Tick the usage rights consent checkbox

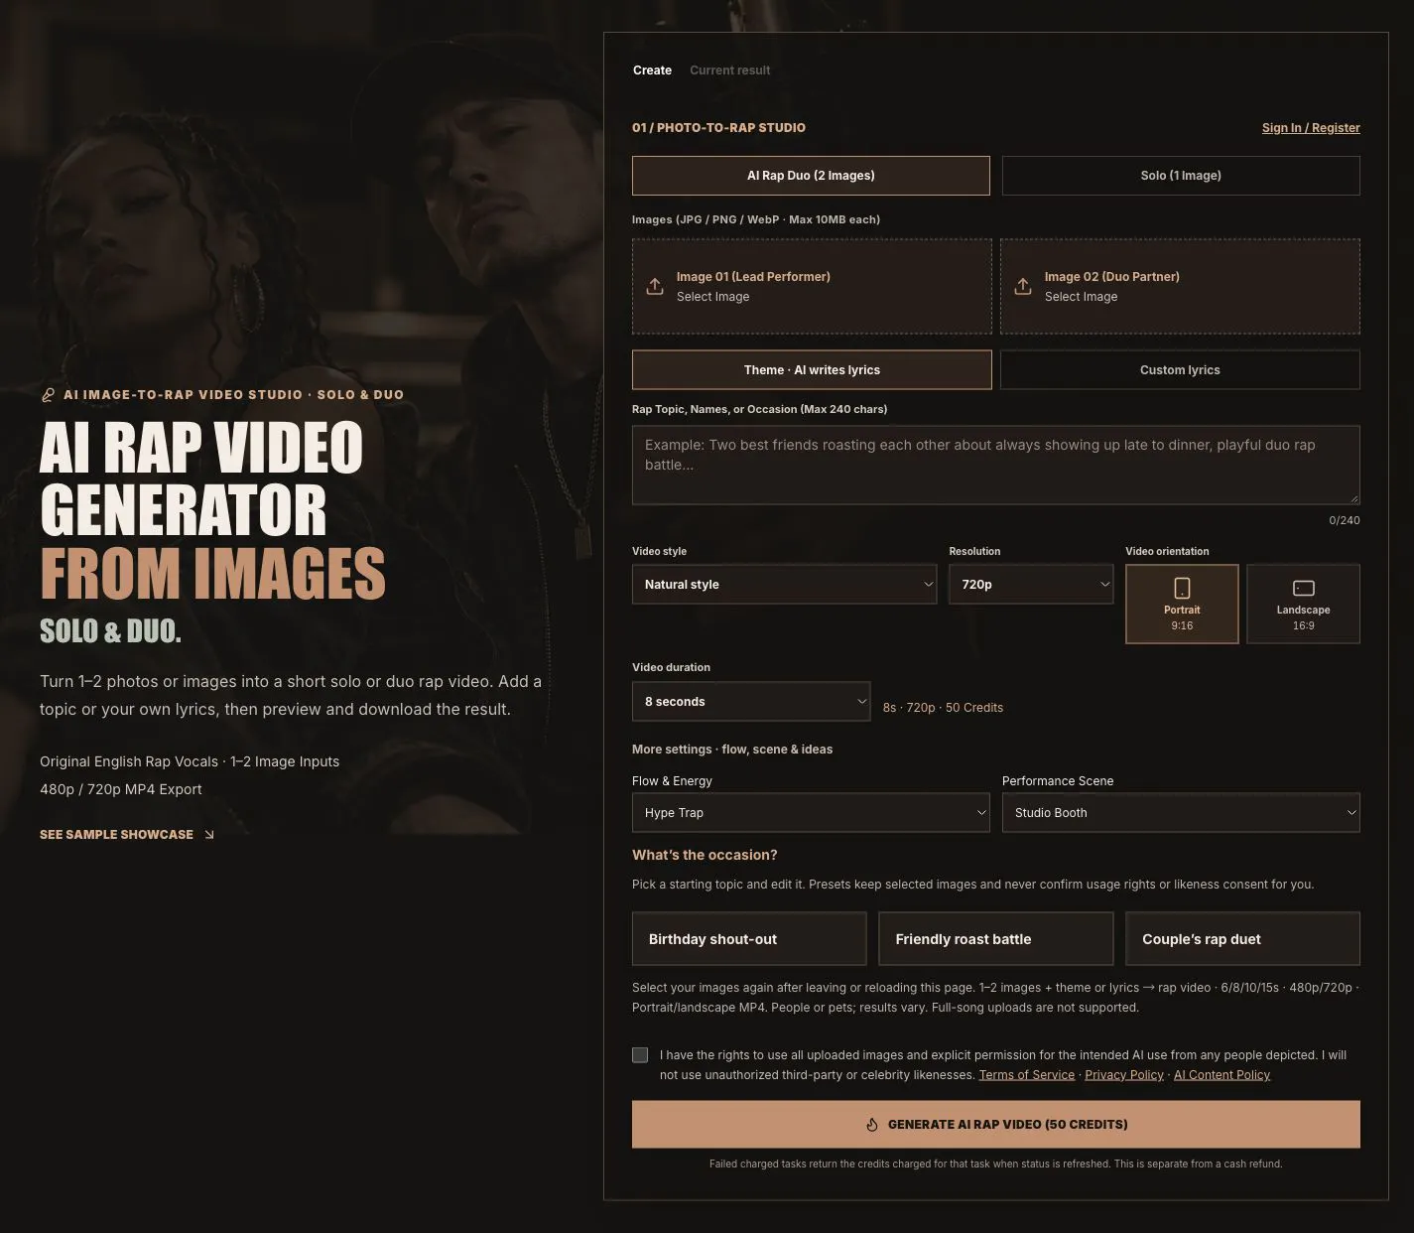[x=640, y=1055]
